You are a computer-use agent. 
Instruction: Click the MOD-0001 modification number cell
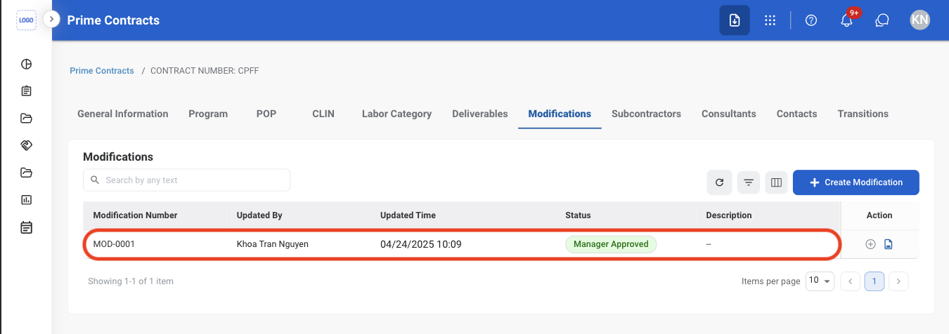[x=114, y=244]
